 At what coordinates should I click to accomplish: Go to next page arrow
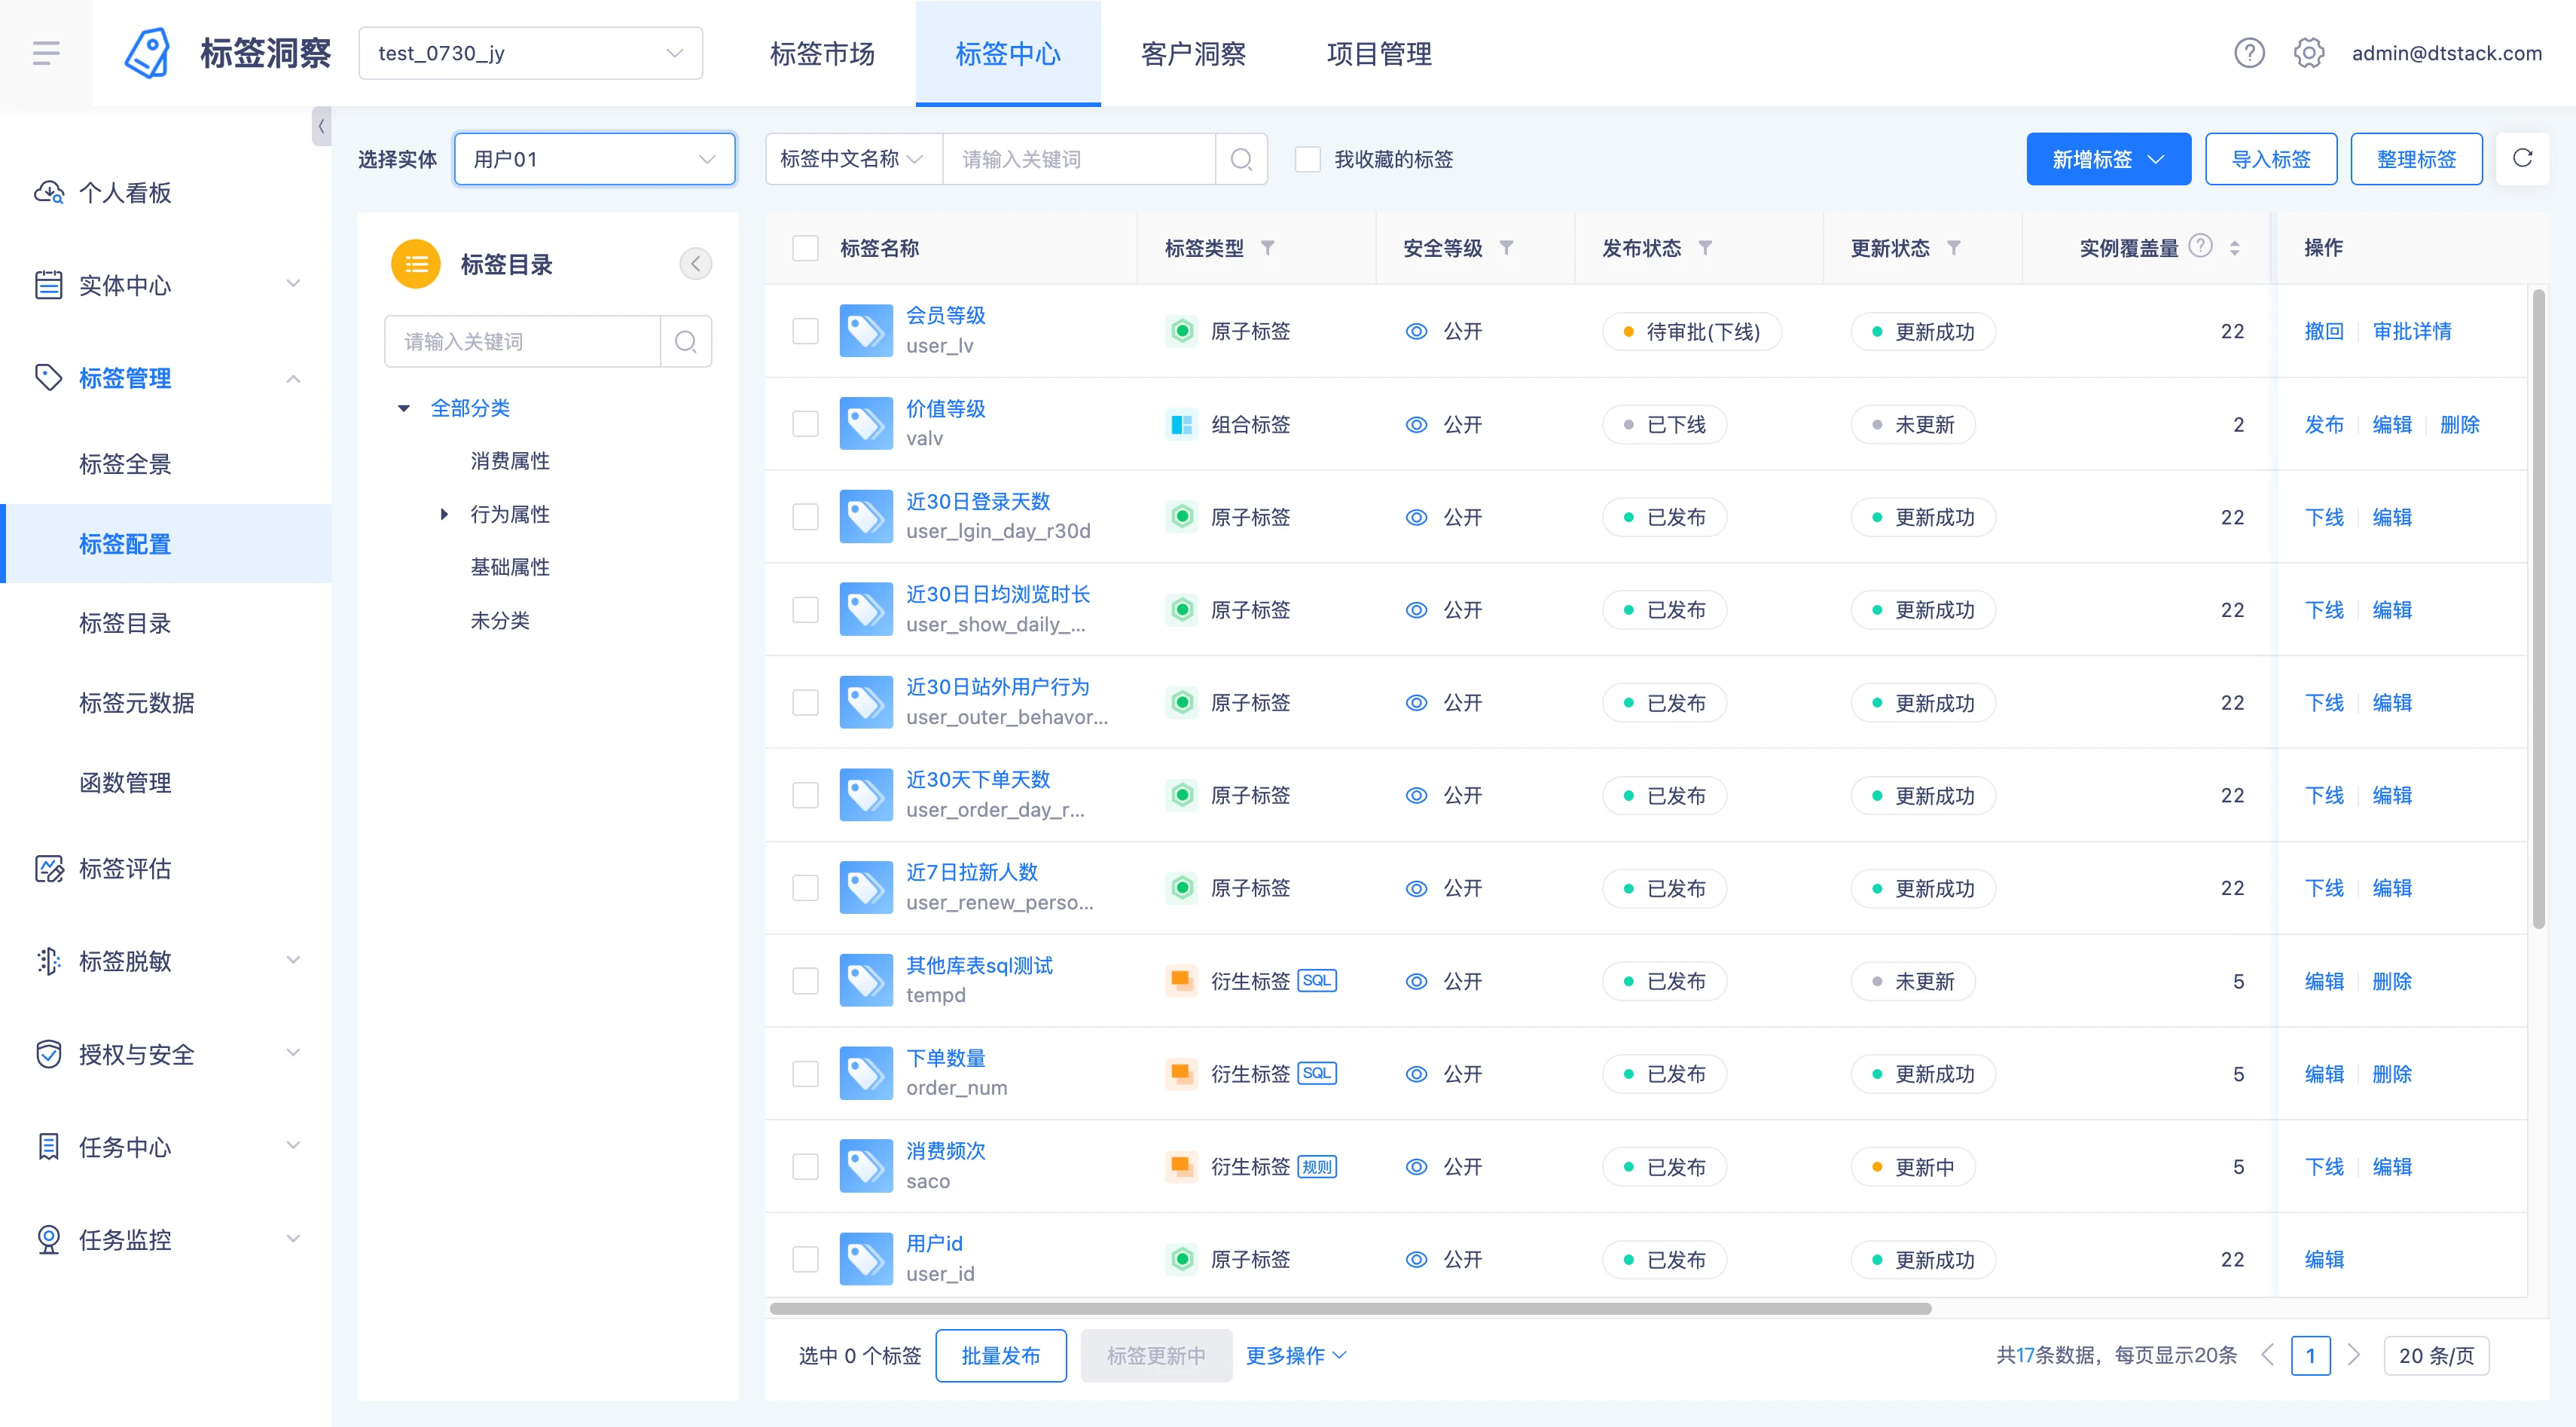click(x=2353, y=1355)
